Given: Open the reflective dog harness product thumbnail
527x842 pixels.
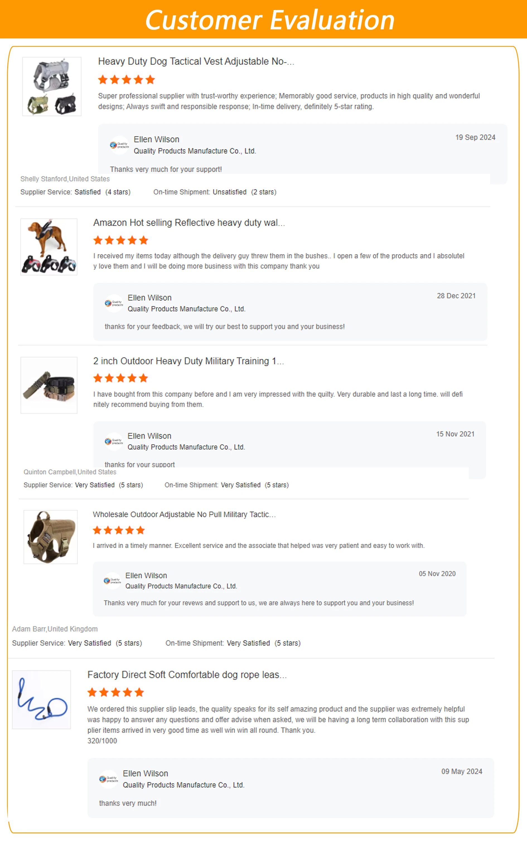Looking at the screenshot, I should (x=49, y=247).
